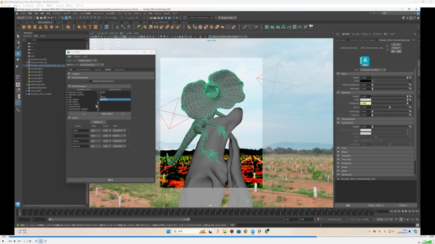Viewport: 435px width, 244px height.
Task: Uncheck the RGBA AOV checkbox
Action: pyautogui.click(x=70, y=130)
